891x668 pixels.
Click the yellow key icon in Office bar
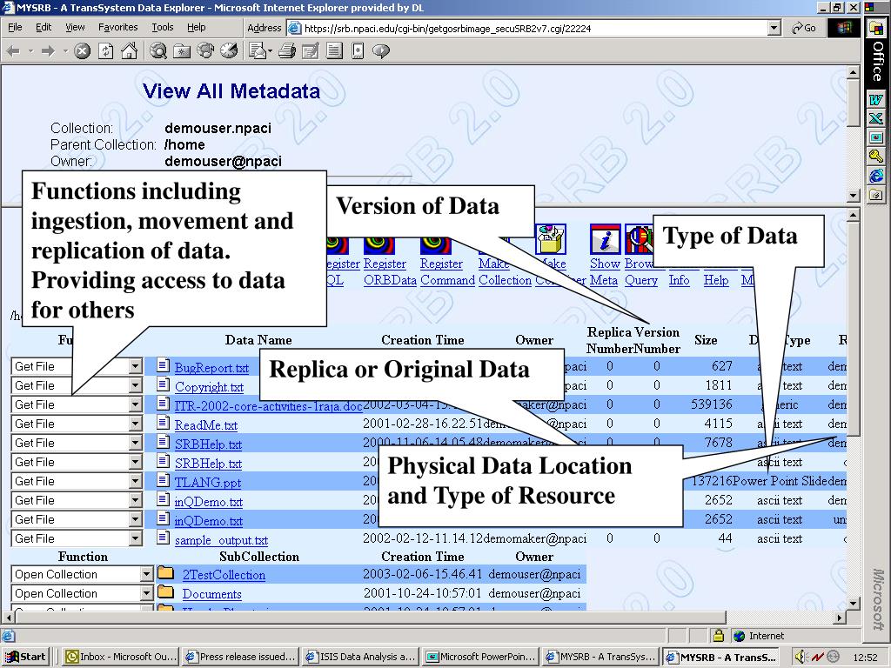coord(875,157)
